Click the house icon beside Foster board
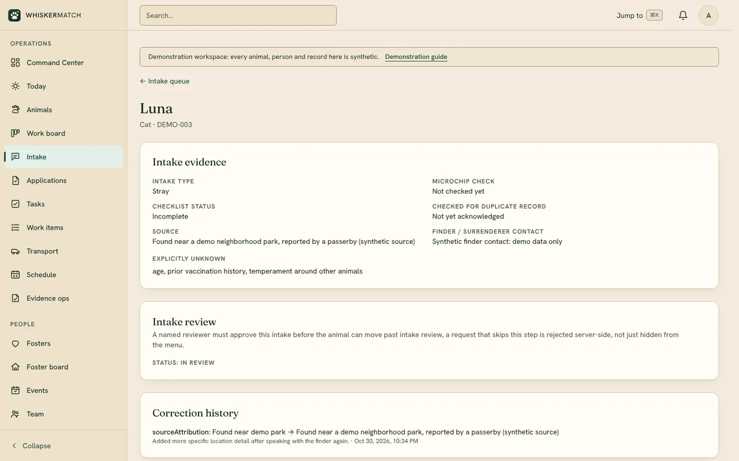This screenshot has width=739, height=461. click(x=16, y=367)
